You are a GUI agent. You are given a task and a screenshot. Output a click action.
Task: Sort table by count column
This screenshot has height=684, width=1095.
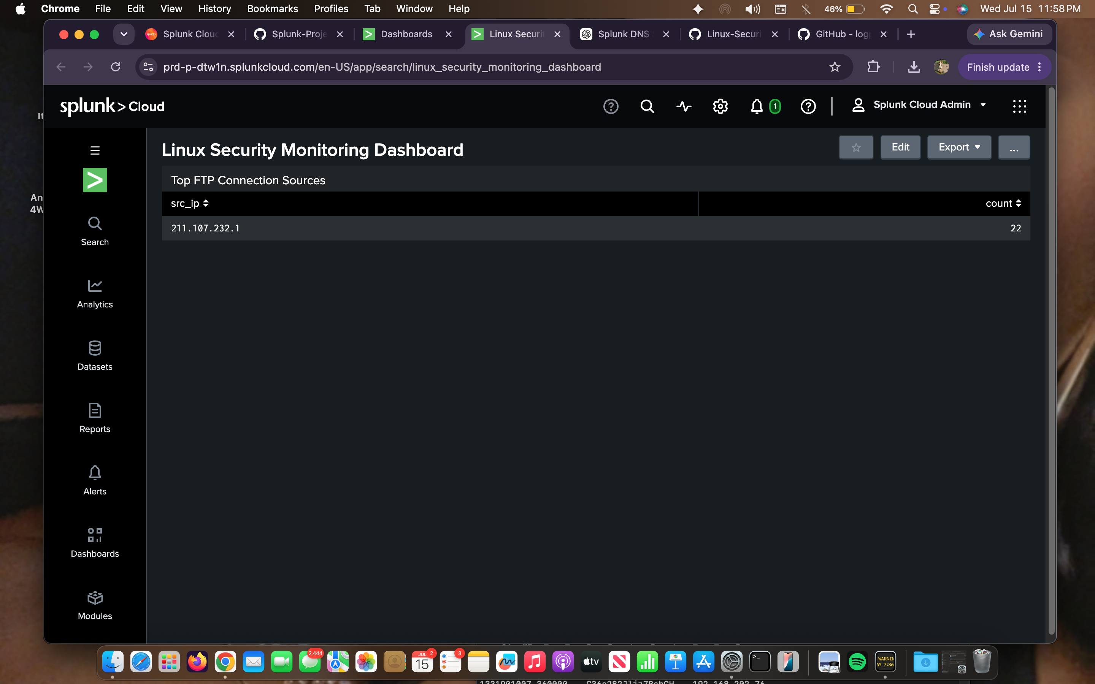coord(1003,204)
